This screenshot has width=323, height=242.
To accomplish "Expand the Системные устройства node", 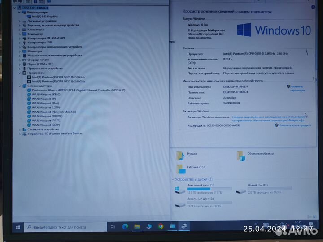I will pyautogui.click(x=20, y=130).
